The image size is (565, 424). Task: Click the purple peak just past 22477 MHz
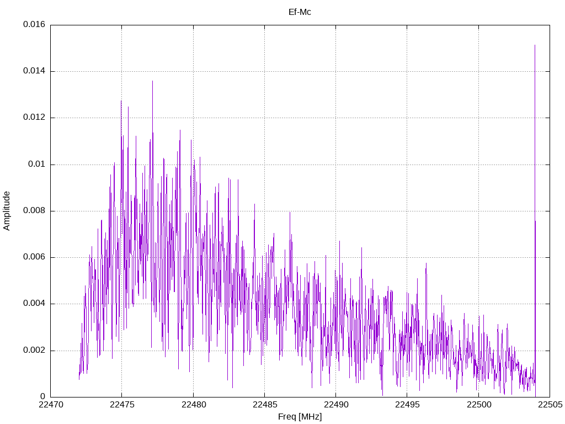tap(152, 82)
